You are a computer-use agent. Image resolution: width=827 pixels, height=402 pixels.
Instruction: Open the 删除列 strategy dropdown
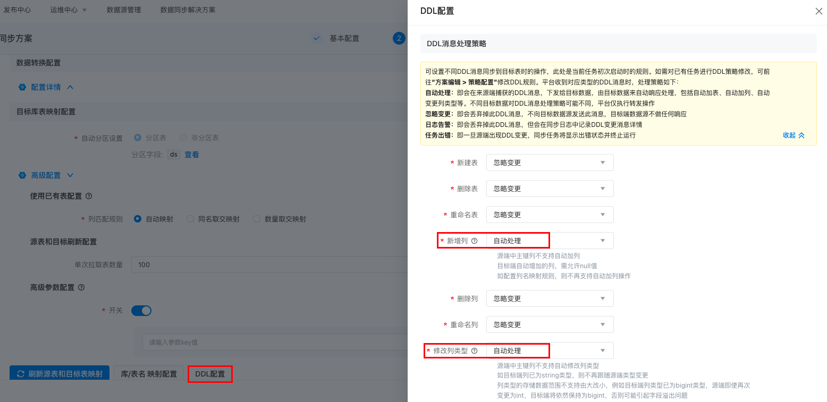point(550,298)
